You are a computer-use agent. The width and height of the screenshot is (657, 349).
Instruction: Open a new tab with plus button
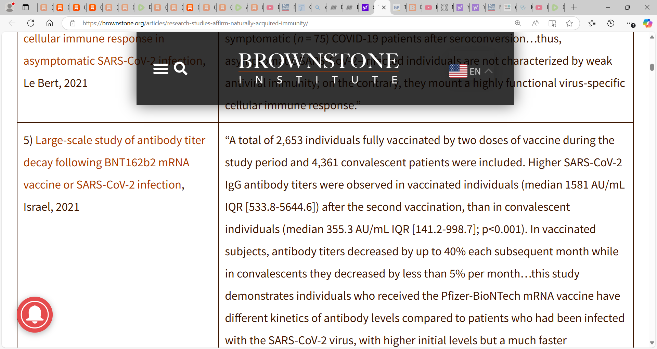pyautogui.click(x=574, y=7)
